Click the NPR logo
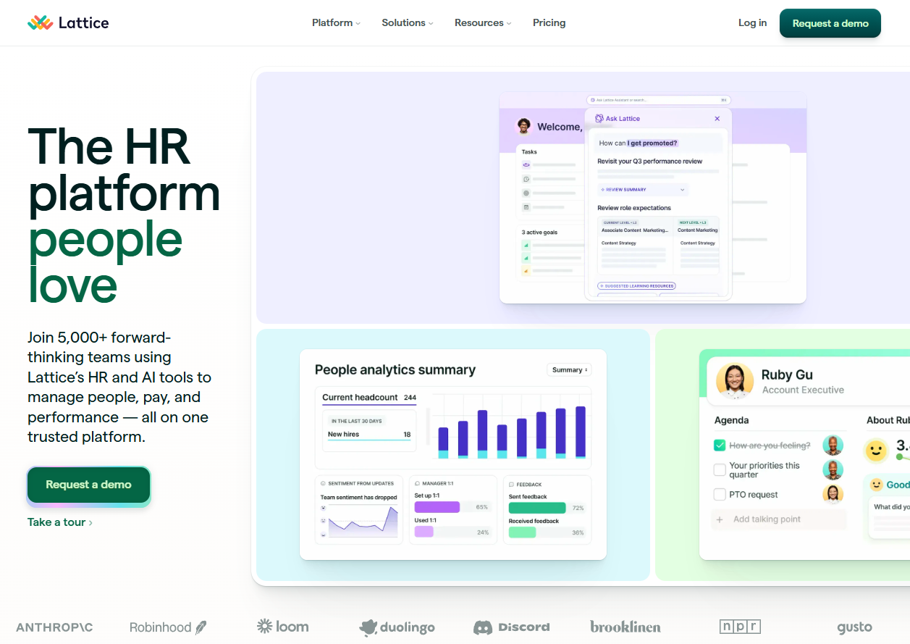The image size is (910, 644). (x=740, y=627)
